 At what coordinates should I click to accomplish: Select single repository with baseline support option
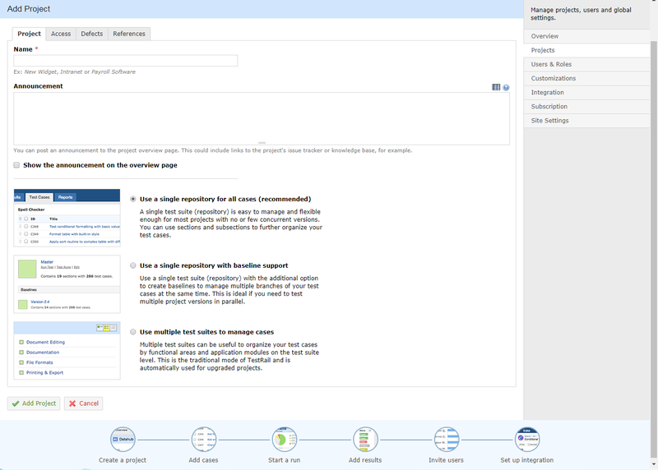(133, 265)
